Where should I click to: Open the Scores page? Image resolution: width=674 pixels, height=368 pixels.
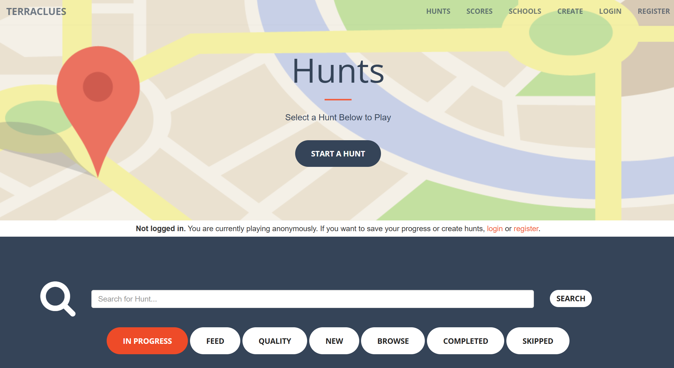[479, 11]
